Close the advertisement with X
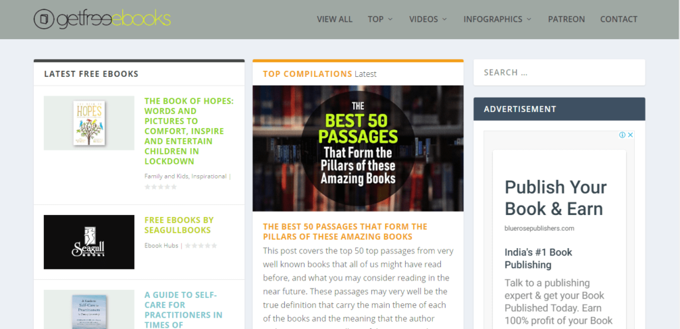 pyautogui.click(x=631, y=135)
